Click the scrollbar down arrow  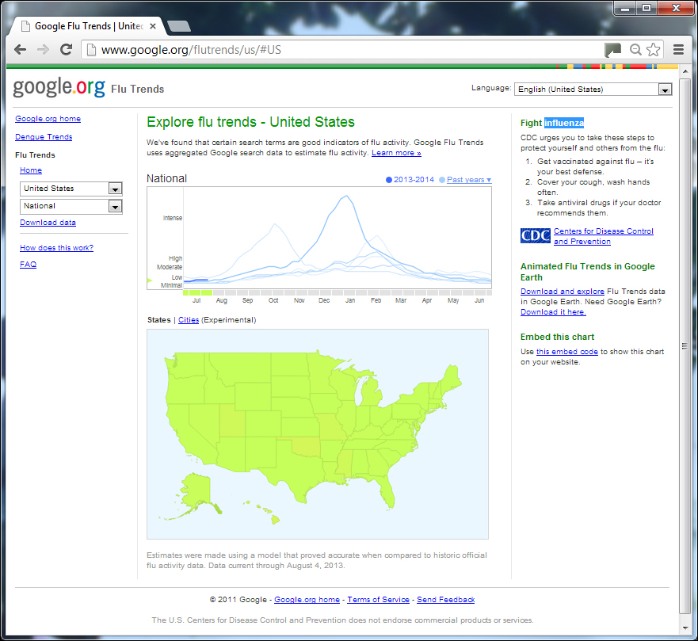pos(685,628)
